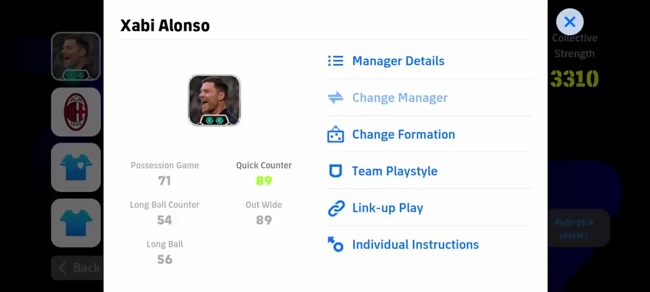
Task: Click the Auto-pick players button
Action: coord(574,228)
